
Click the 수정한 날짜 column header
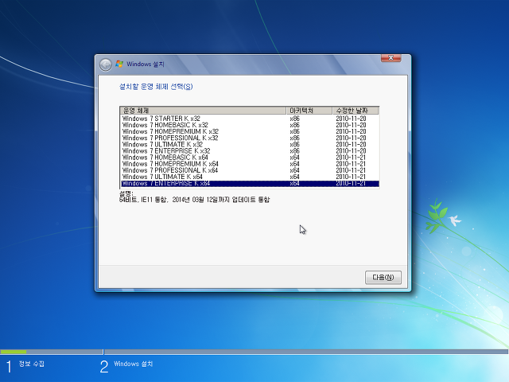356,111
